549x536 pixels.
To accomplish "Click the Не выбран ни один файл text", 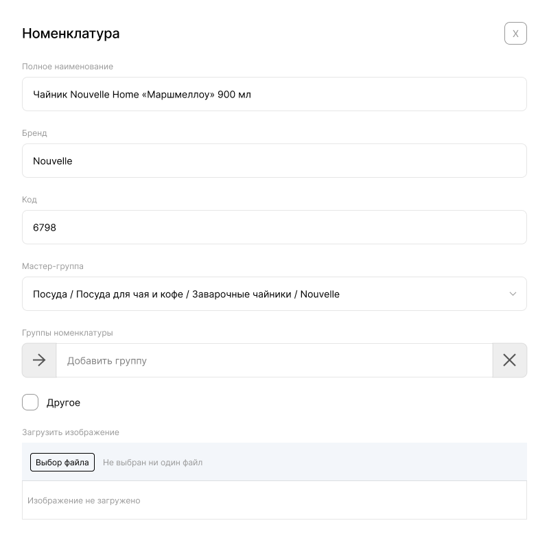I will [x=152, y=463].
